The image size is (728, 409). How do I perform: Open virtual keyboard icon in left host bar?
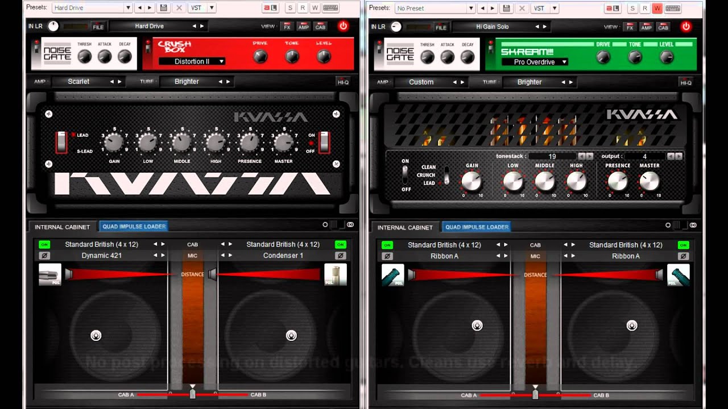click(330, 8)
